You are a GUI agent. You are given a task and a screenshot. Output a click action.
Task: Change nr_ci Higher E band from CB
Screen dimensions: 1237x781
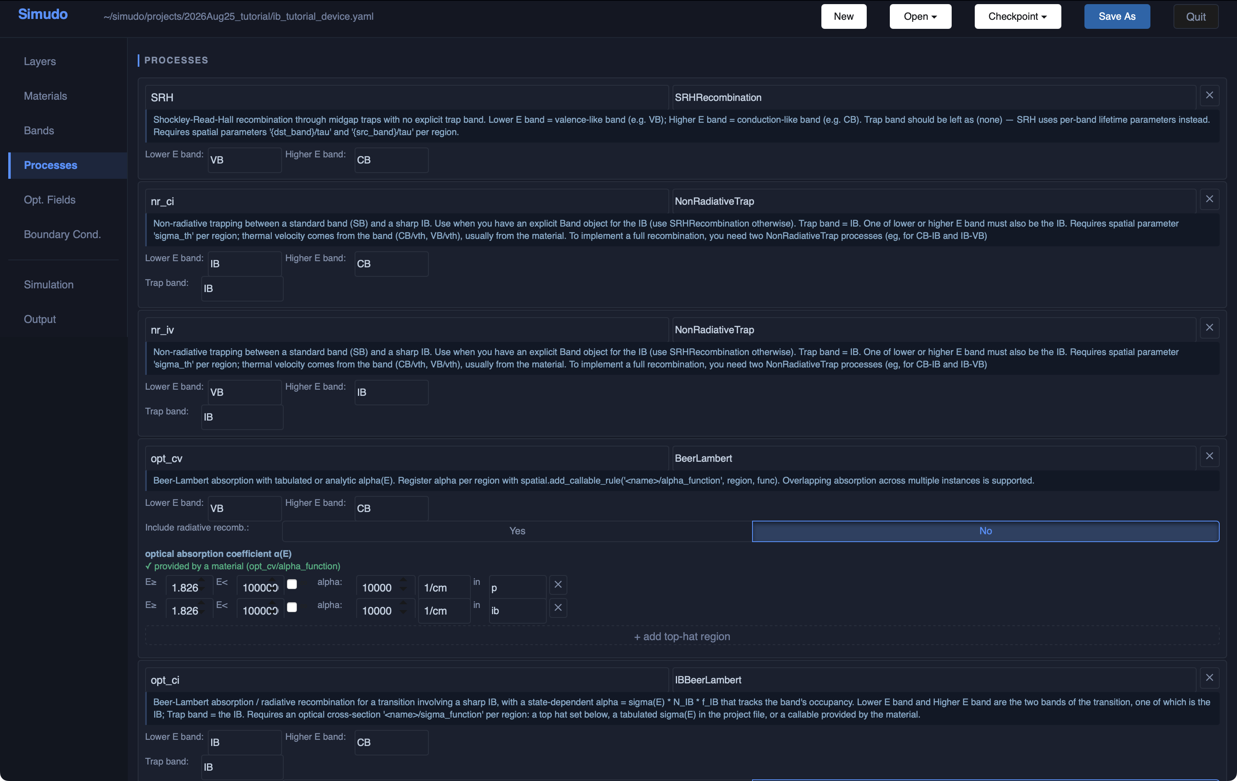click(391, 264)
